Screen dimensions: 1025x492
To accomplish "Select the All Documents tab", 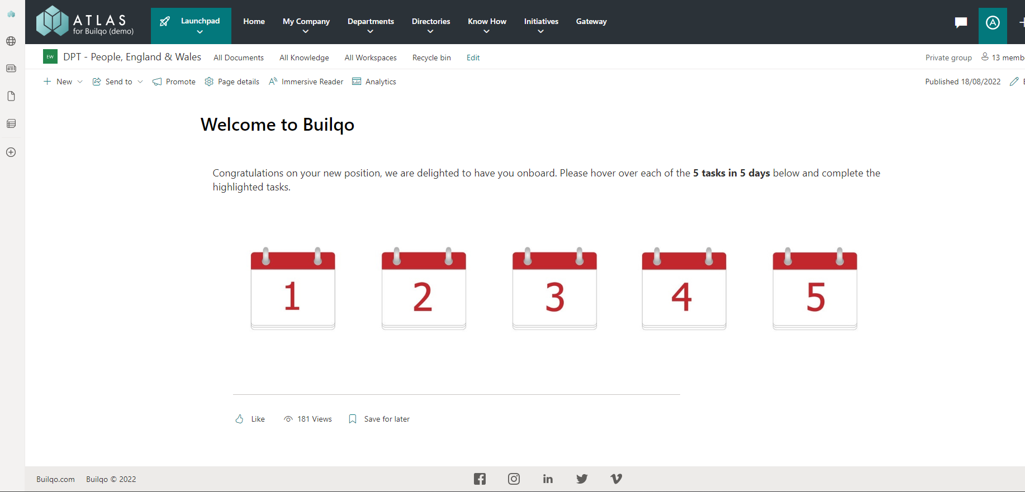I will tap(239, 58).
